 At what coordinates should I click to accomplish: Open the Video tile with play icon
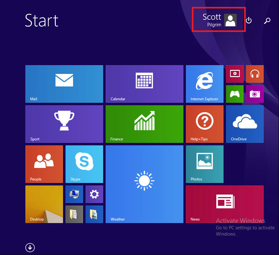[x=234, y=74]
